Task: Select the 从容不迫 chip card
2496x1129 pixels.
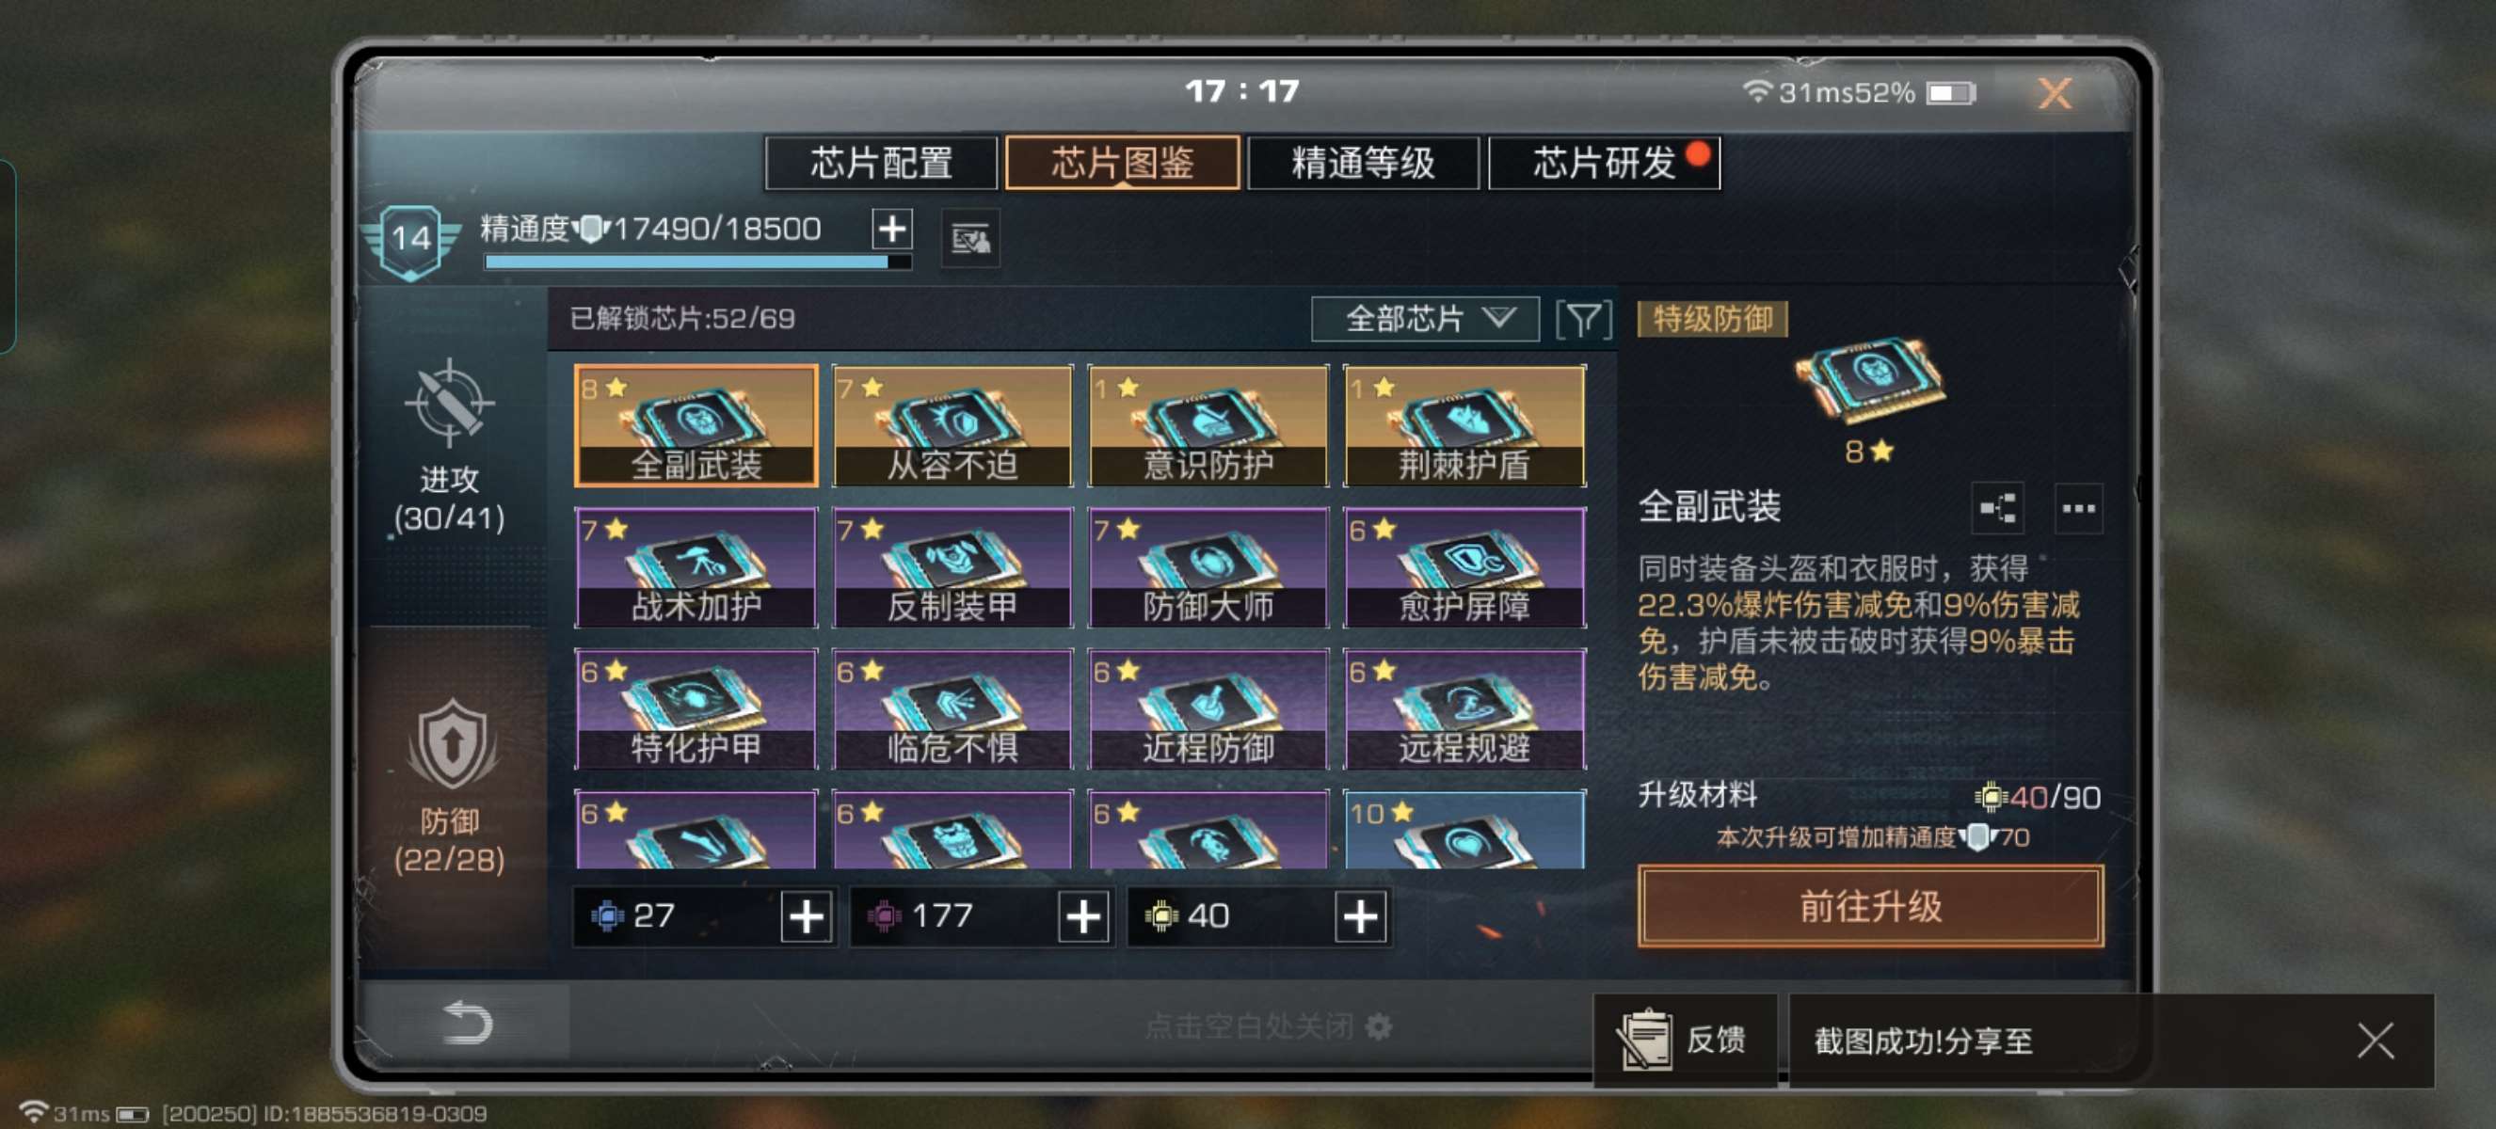Action: [952, 425]
